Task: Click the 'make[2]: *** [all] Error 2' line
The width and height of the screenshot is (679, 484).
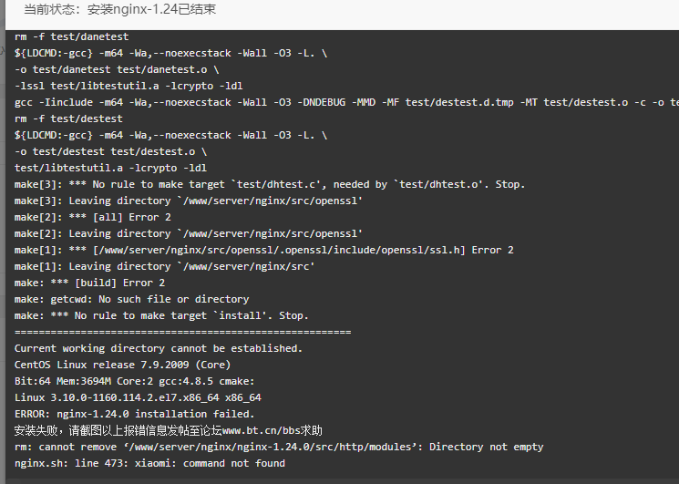Action: click(x=93, y=217)
